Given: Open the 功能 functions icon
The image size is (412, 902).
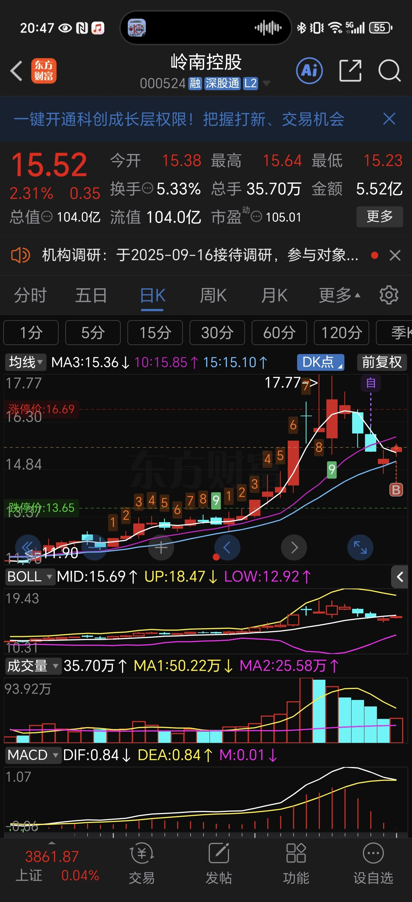Looking at the screenshot, I should pyautogui.click(x=296, y=863).
